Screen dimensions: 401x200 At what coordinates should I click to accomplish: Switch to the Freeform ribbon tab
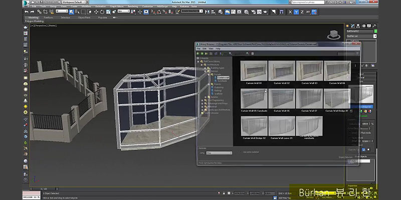click(x=48, y=17)
